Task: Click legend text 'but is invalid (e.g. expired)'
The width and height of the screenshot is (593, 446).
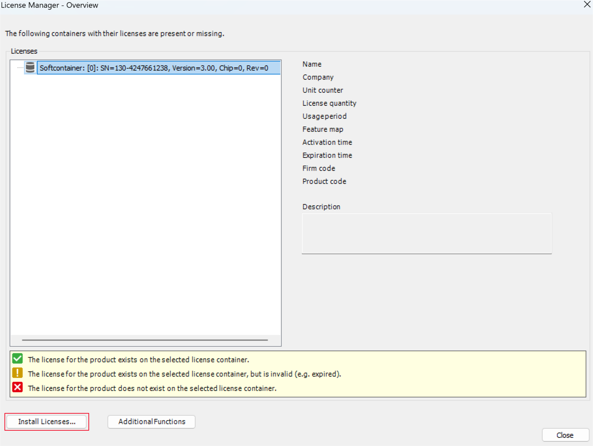Action: tap(296, 374)
